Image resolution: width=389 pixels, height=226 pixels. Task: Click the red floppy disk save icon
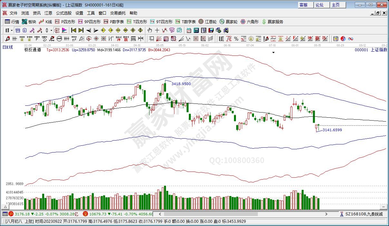point(211,30)
